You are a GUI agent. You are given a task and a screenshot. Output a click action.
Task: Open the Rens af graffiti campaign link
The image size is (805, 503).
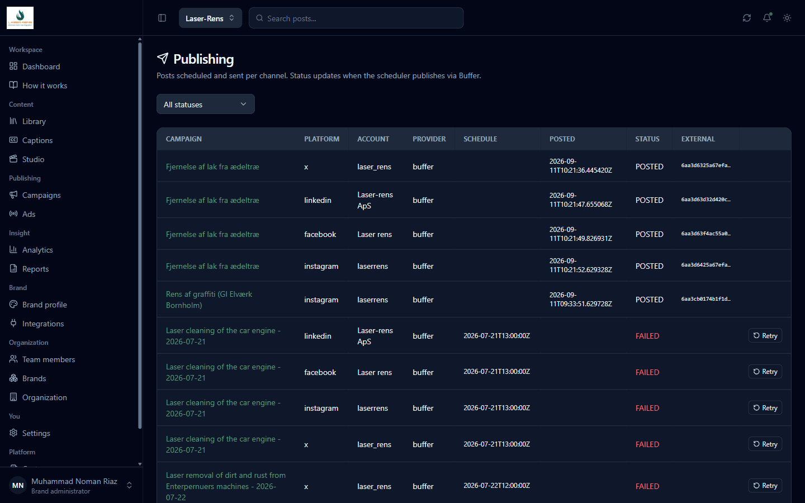[x=209, y=300]
